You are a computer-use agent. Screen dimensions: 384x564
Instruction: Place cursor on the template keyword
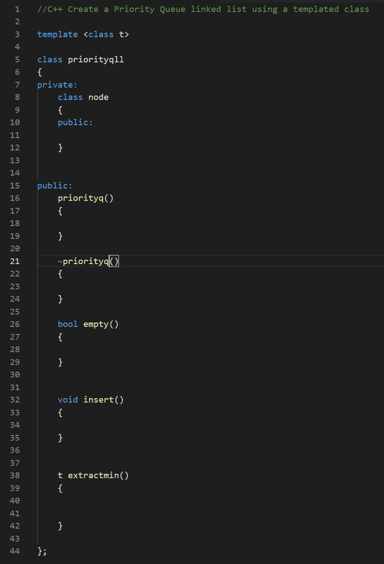click(58, 34)
